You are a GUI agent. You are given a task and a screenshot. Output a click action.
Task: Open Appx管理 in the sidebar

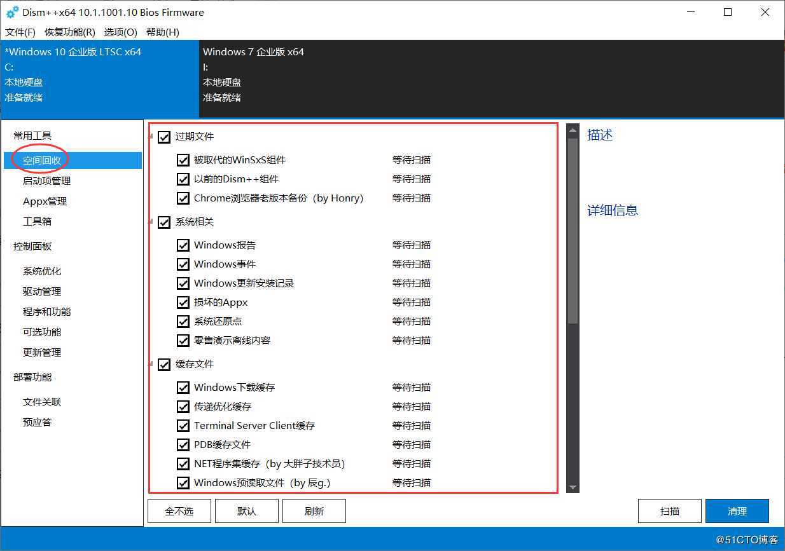coord(45,201)
